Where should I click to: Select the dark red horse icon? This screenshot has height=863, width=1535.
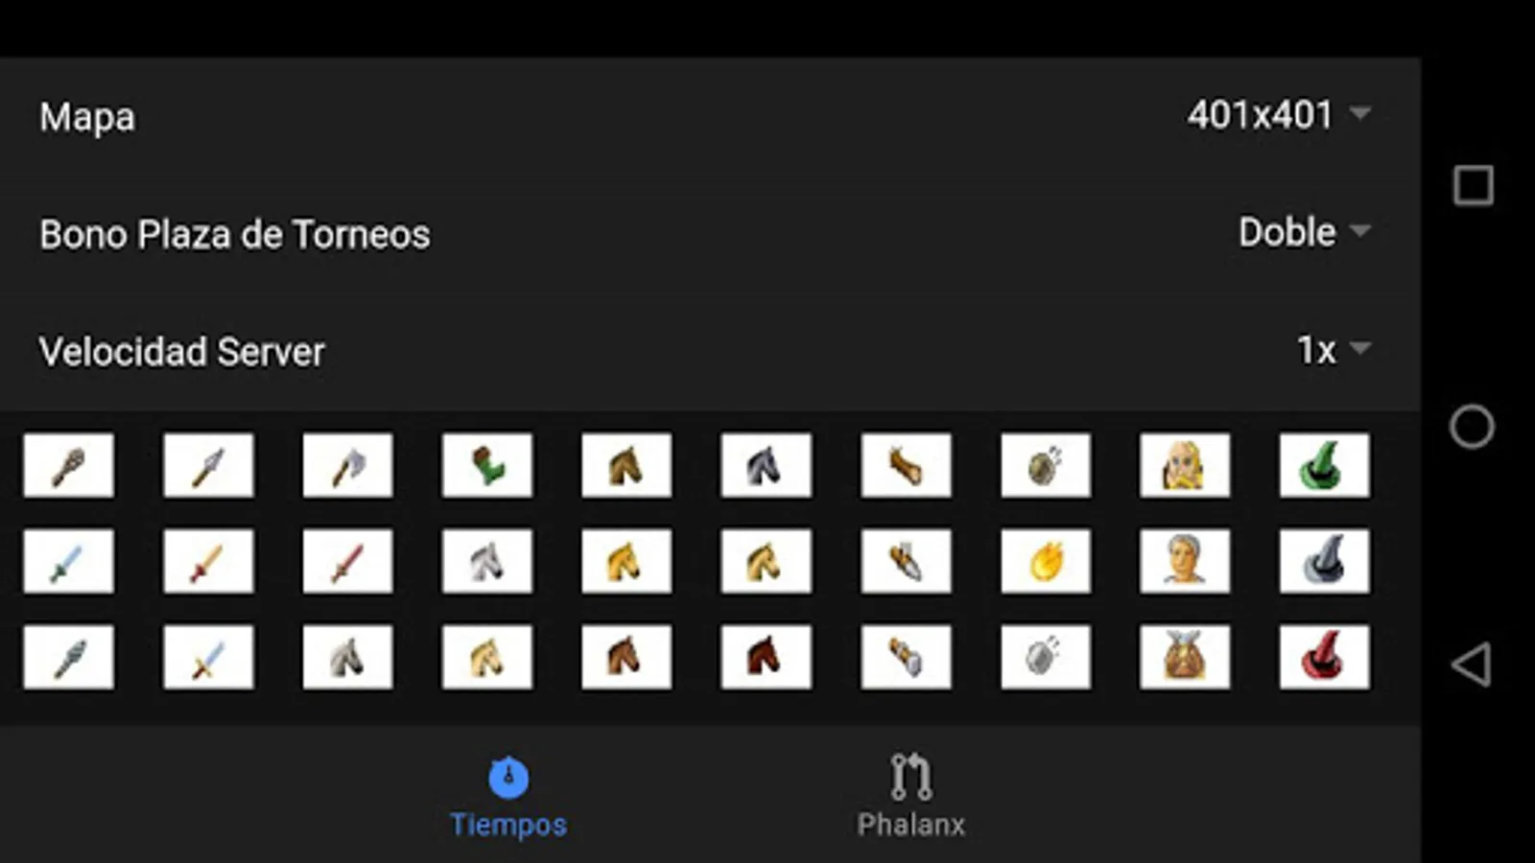point(766,657)
